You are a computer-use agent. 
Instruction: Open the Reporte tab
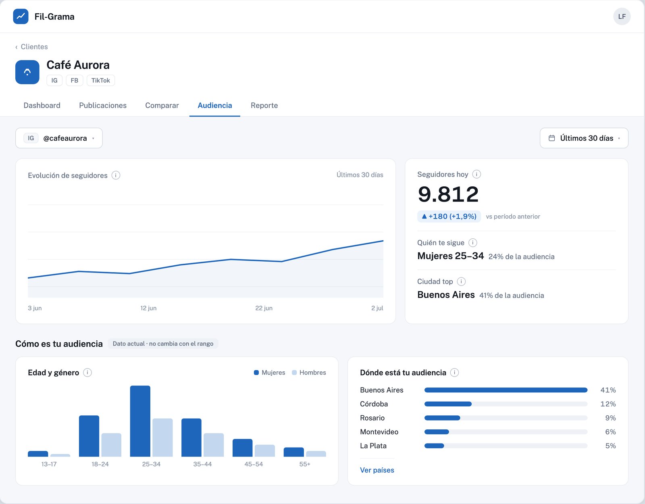click(x=264, y=105)
